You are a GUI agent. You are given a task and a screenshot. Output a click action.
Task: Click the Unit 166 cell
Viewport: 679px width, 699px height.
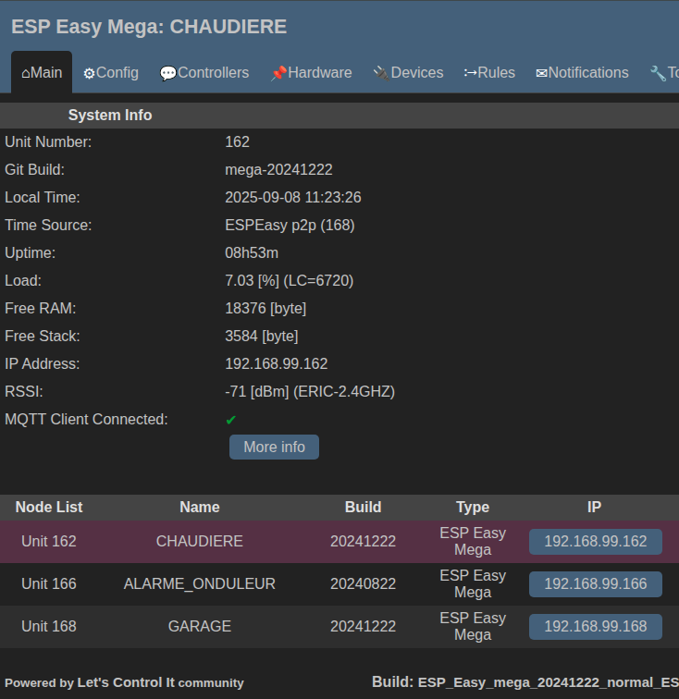click(x=49, y=584)
